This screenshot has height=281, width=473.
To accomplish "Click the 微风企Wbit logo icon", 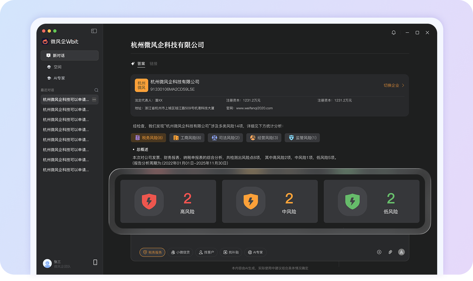I will pyautogui.click(x=45, y=42).
